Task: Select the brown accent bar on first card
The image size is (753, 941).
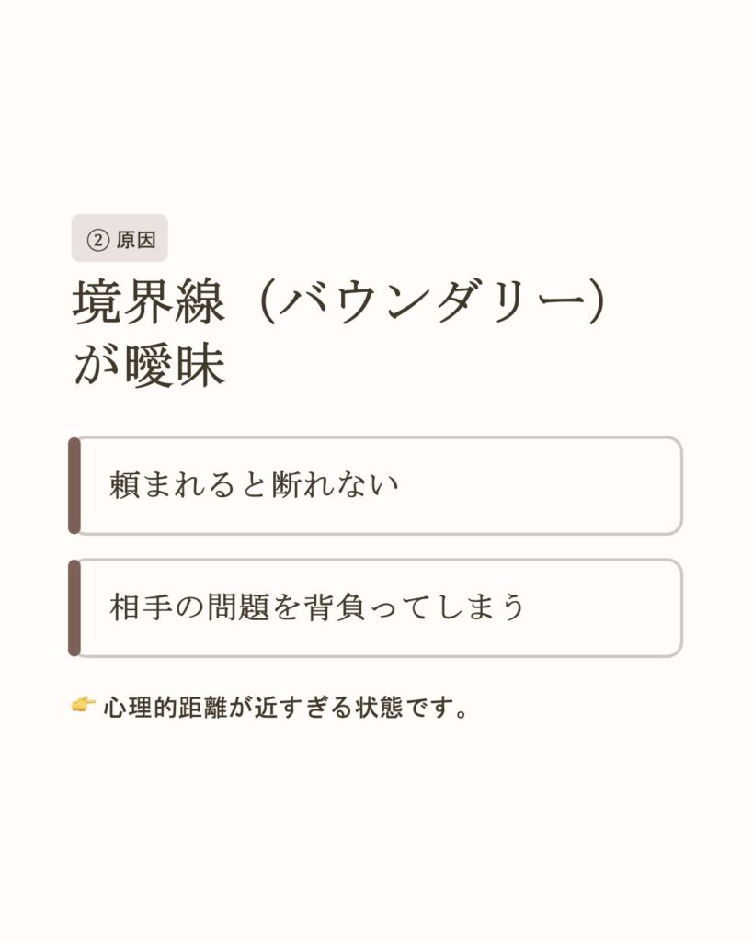Action: [x=74, y=485]
